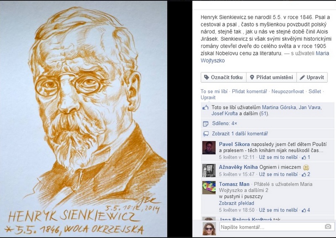Click the tag icon on Označit fotku
This screenshot has height=238, width=336.
tap(206, 78)
